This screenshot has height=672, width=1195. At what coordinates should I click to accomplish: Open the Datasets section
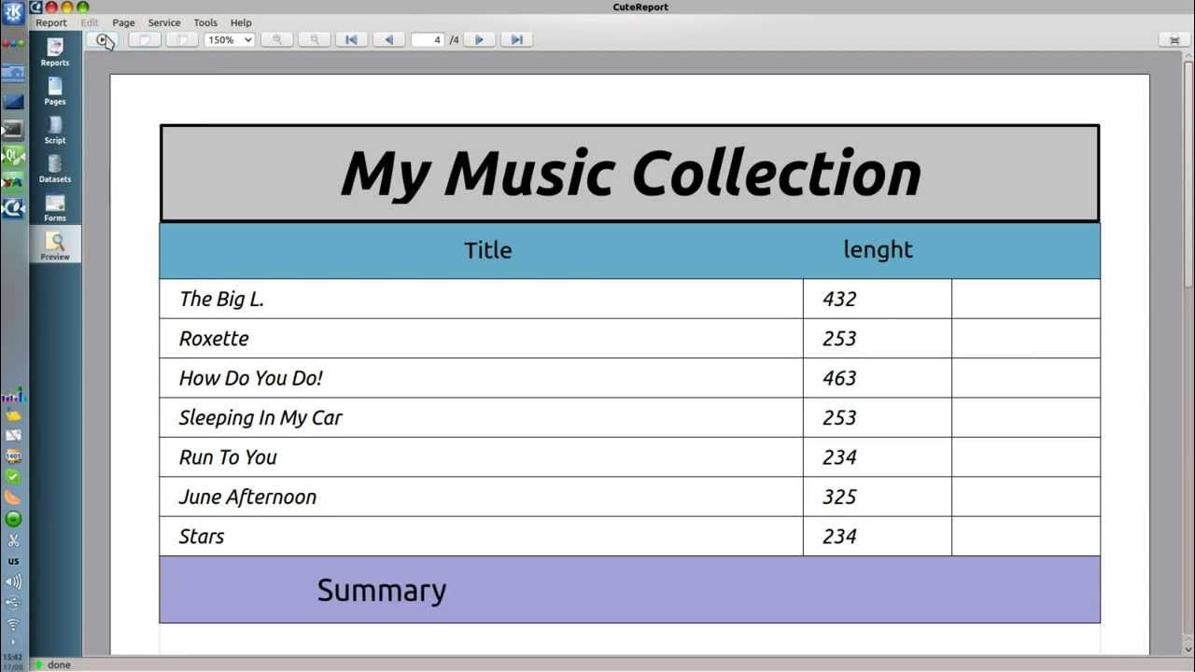[55, 169]
